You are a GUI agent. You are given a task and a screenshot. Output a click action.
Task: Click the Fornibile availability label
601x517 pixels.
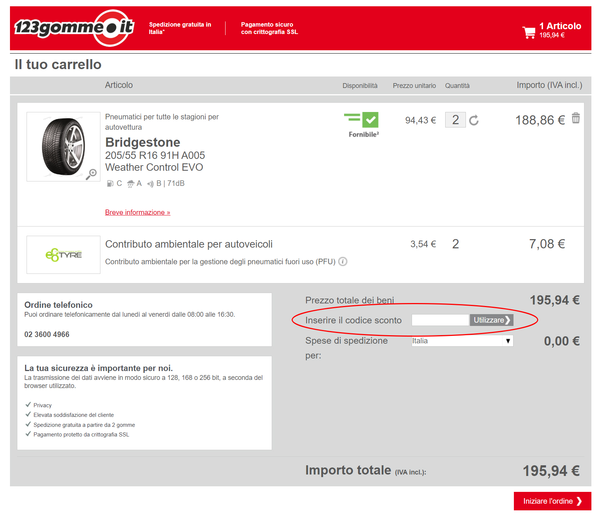364,135
